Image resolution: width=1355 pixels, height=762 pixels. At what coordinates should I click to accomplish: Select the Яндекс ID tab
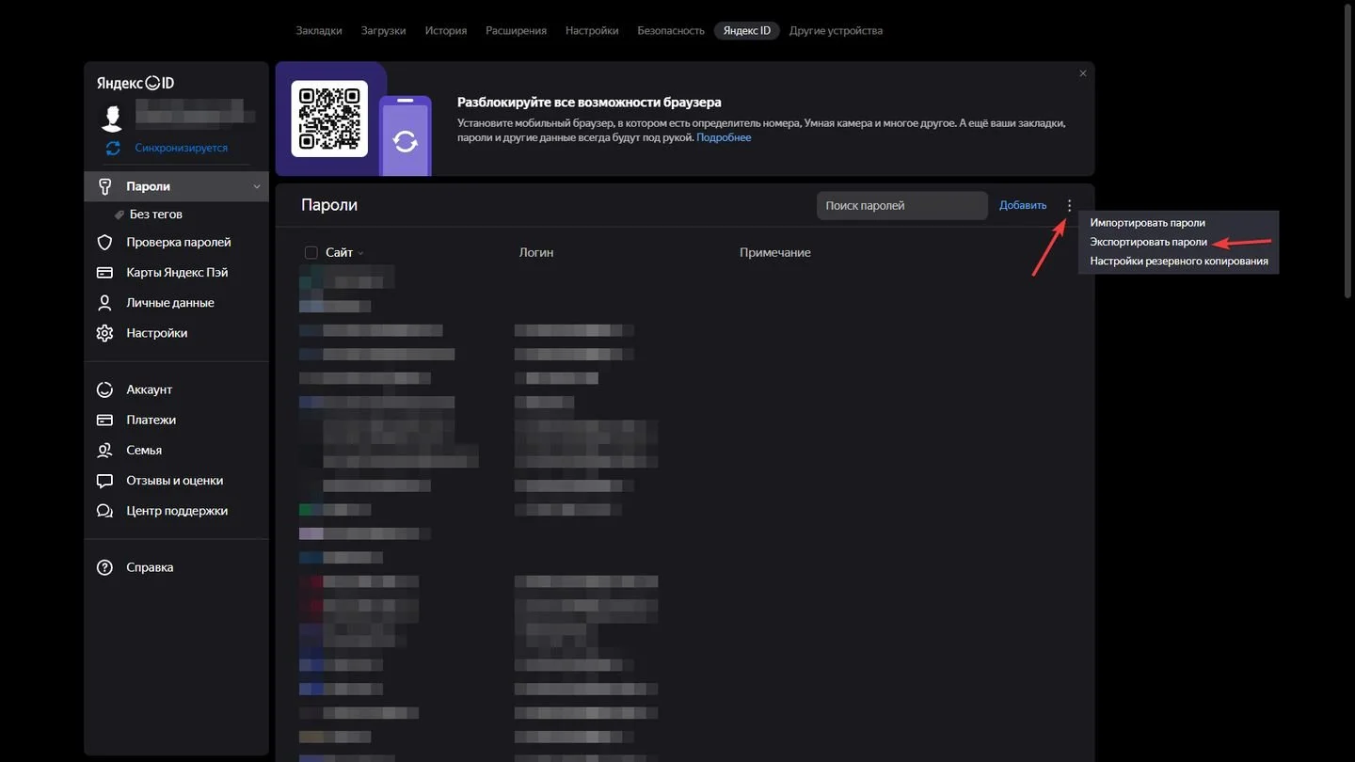click(x=747, y=30)
